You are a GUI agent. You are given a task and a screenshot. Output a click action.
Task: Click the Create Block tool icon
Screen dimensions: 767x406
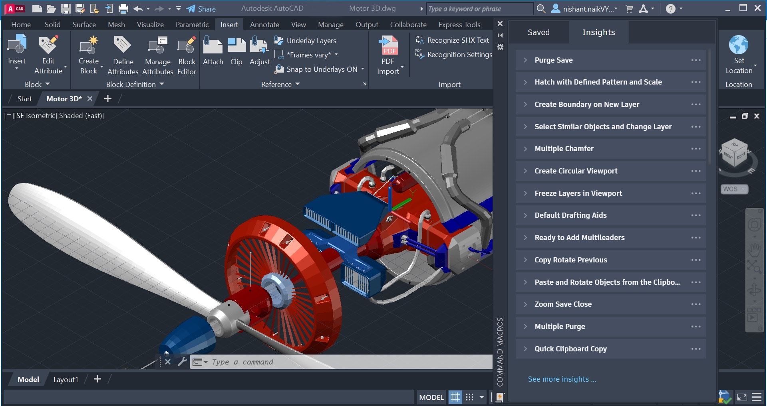(x=88, y=45)
